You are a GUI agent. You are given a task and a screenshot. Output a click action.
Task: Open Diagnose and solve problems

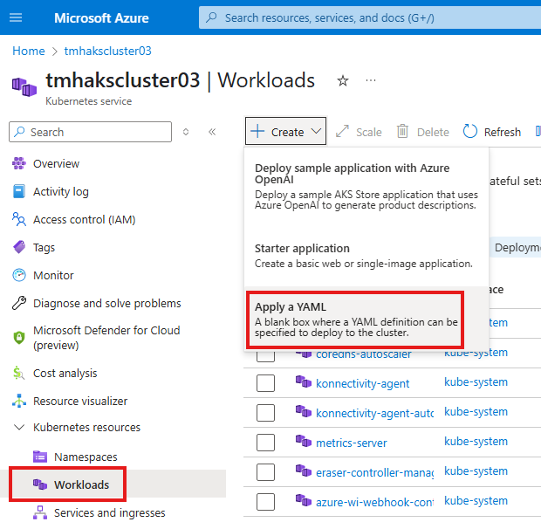click(107, 303)
